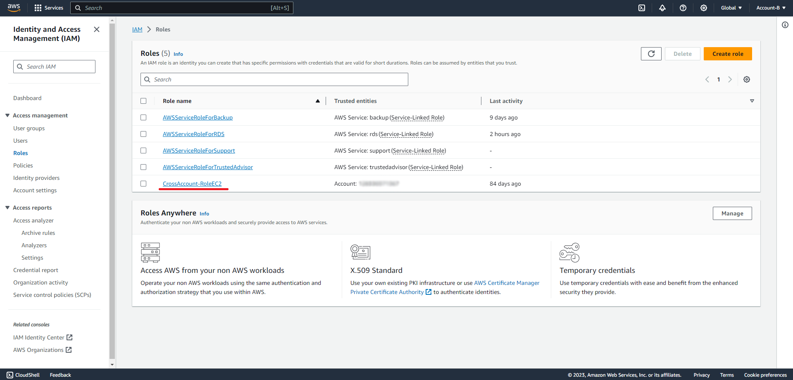Viewport: 793px width, 380px height.
Task: Open the AWSServiceRoleForBackup role link
Action: click(x=198, y=117)
